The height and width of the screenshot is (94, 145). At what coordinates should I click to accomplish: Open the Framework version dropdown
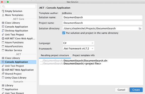click(78, 49)
